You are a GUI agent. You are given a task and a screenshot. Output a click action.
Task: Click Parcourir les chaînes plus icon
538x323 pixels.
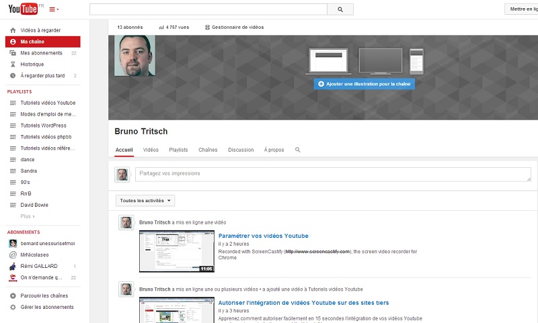click(x=13, y=296)
